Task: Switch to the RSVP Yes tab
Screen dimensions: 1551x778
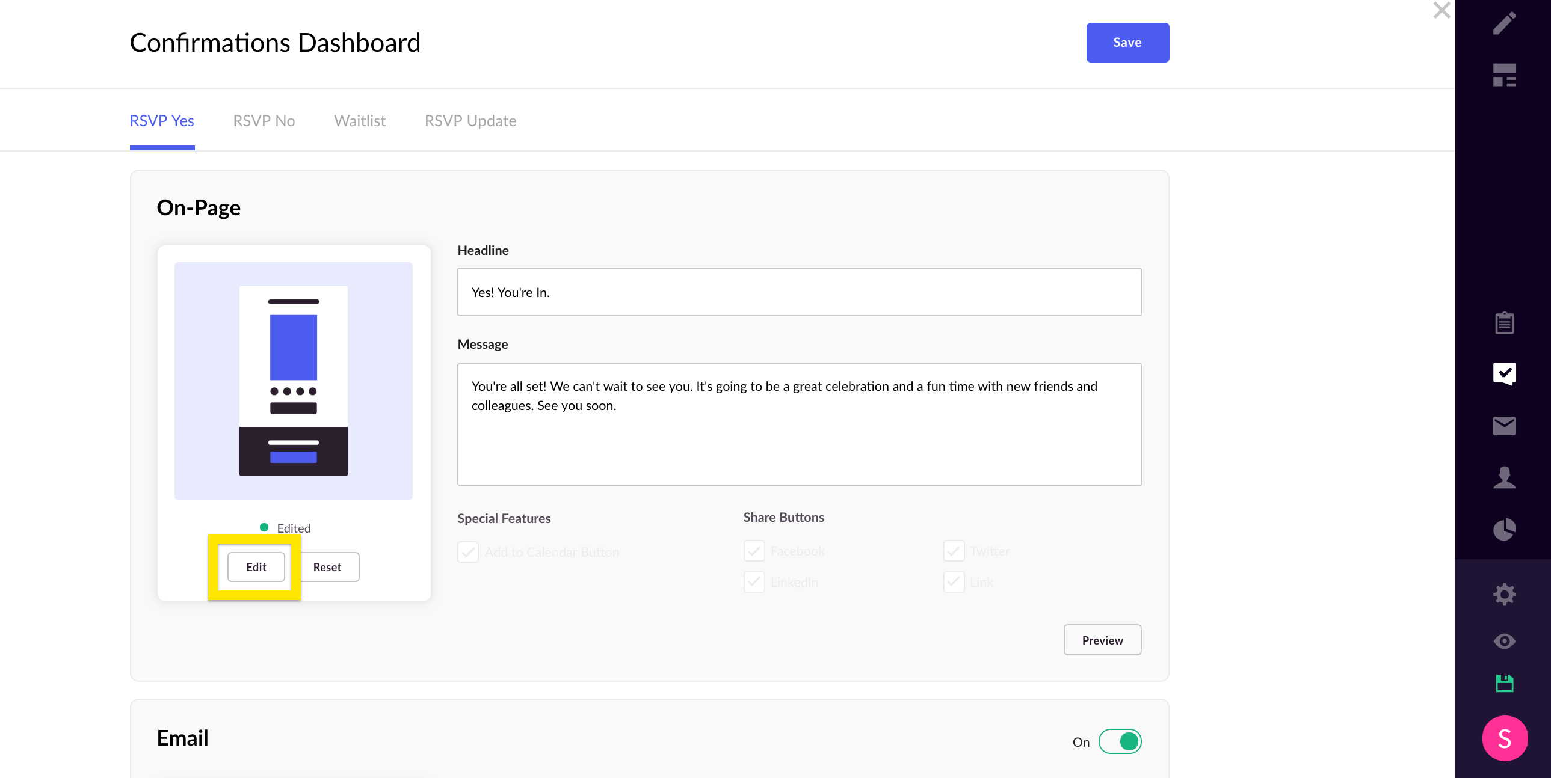Action: (161, 121)
